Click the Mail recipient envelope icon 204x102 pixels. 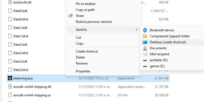tap(145, 54)
